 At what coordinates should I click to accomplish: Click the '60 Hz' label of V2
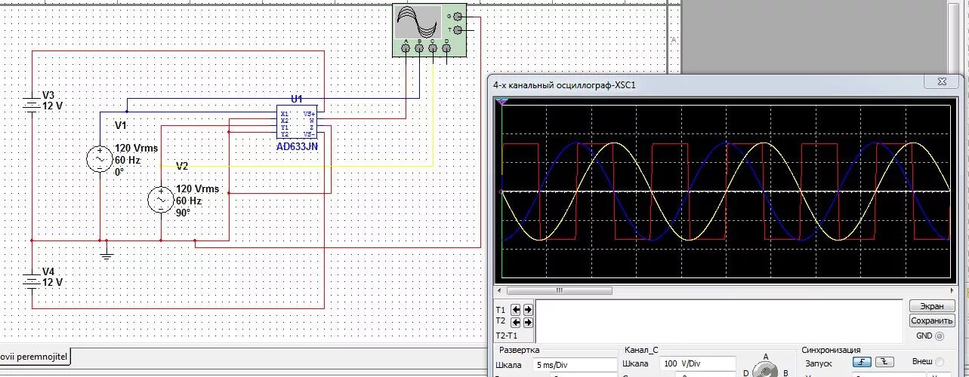pyautogui.click(x=189, y=201)
